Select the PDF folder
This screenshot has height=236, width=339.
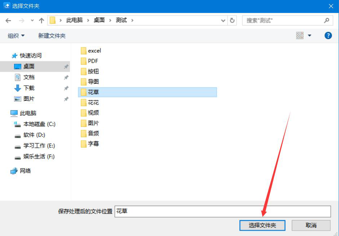click(x=89, y=61)
